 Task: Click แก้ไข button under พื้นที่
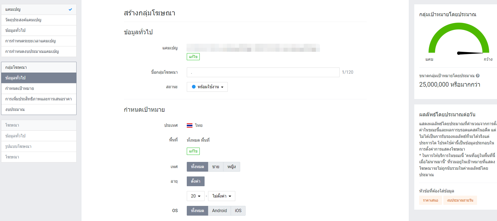click(x=193, y=151)
